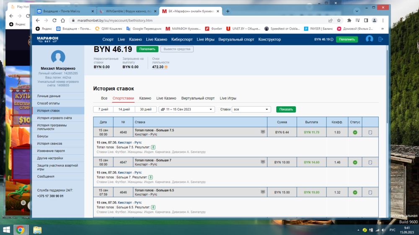
Task: Open Chrome extensions puzzle icon
Action: click(349, 20)
